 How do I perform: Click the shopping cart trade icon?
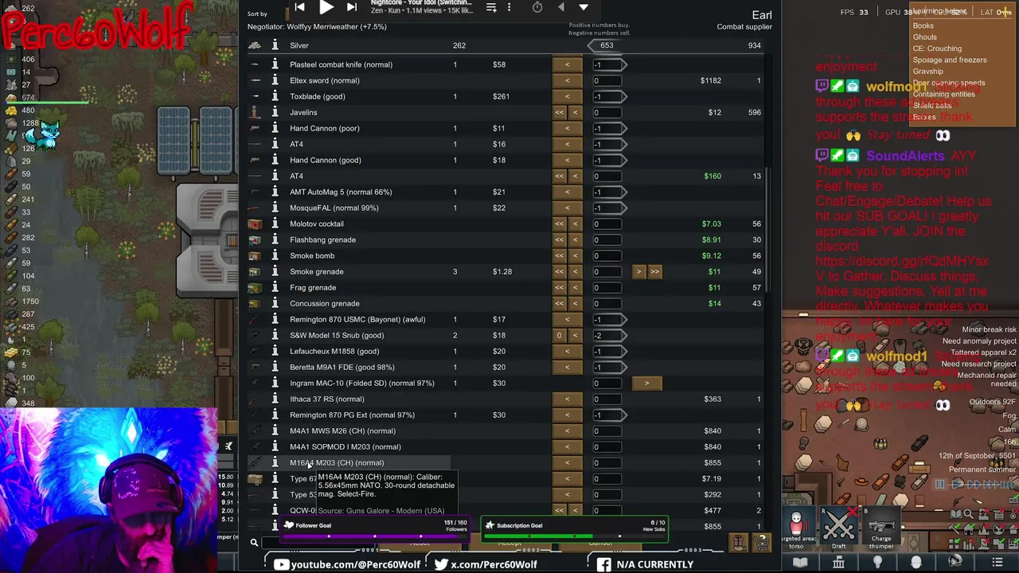pyautogui.click(x=762, y=543)
